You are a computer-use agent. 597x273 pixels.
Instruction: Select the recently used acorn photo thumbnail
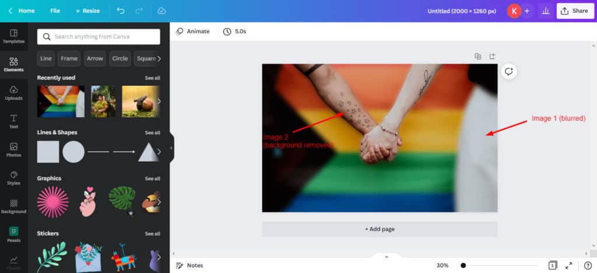(x=141, y=101)
